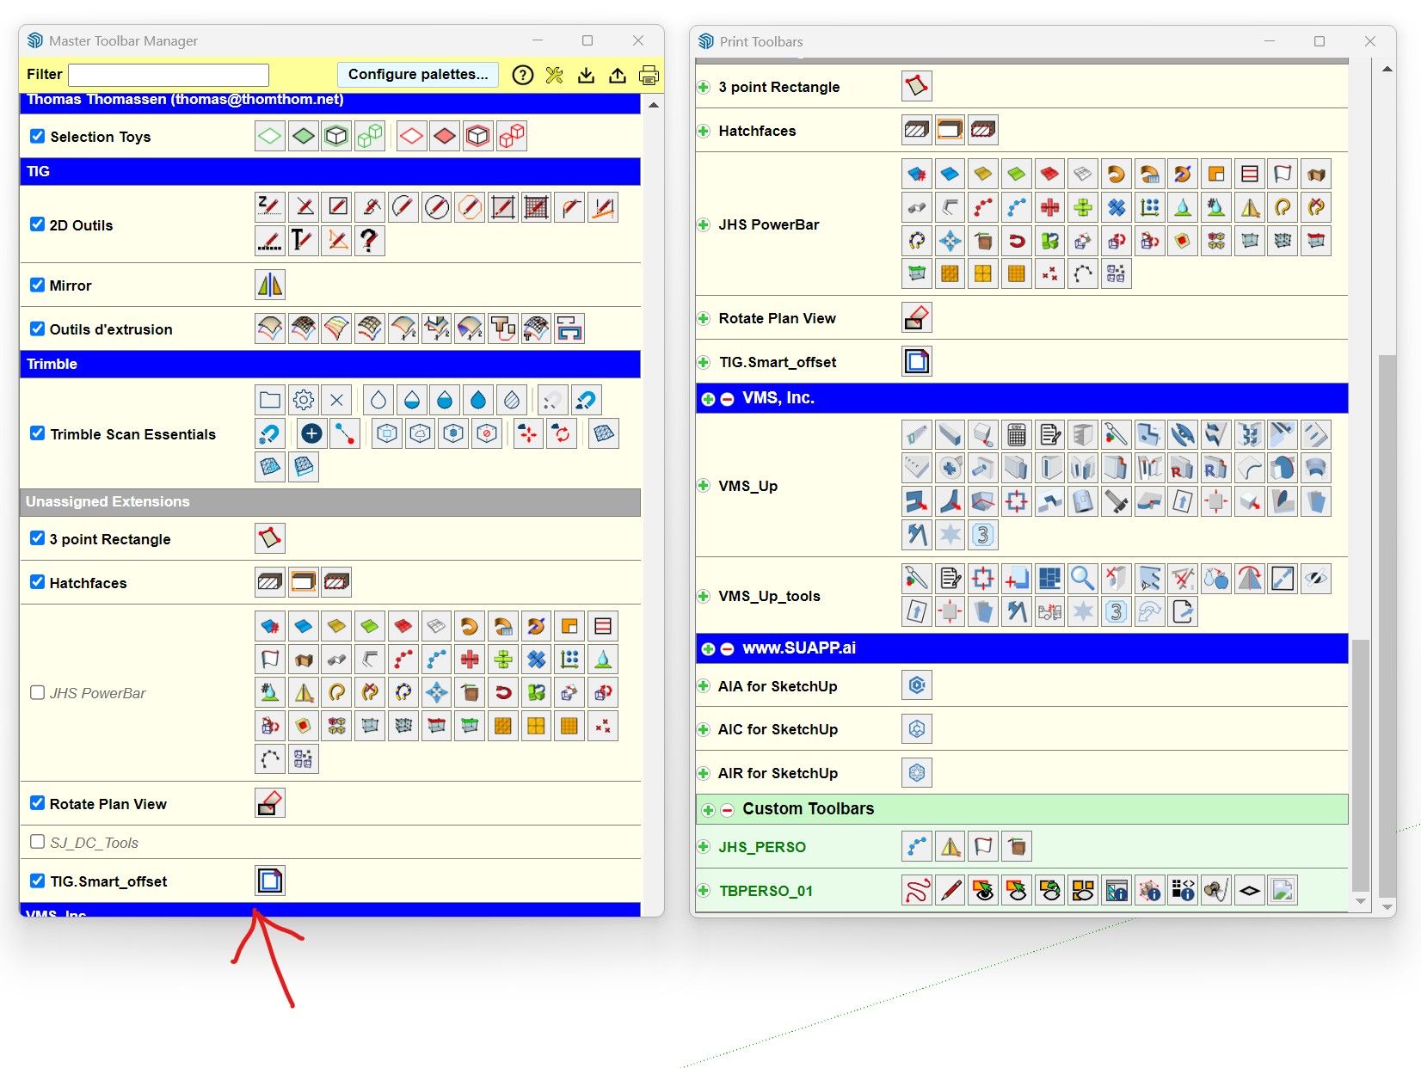Toggle the Mirror checkbox
1421x1068 pixels.
(x=37, y=285)
